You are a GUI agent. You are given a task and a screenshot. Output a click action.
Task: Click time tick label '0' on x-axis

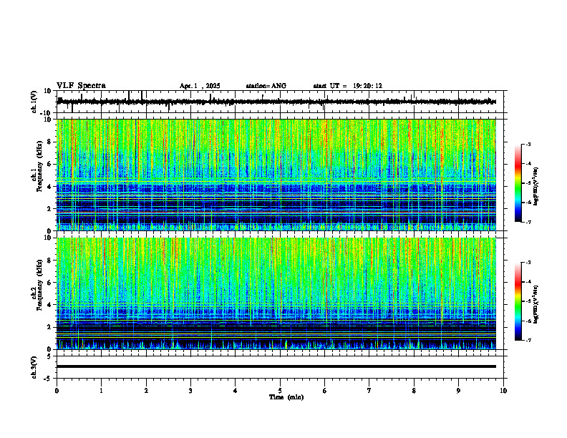tap(57, 391)
